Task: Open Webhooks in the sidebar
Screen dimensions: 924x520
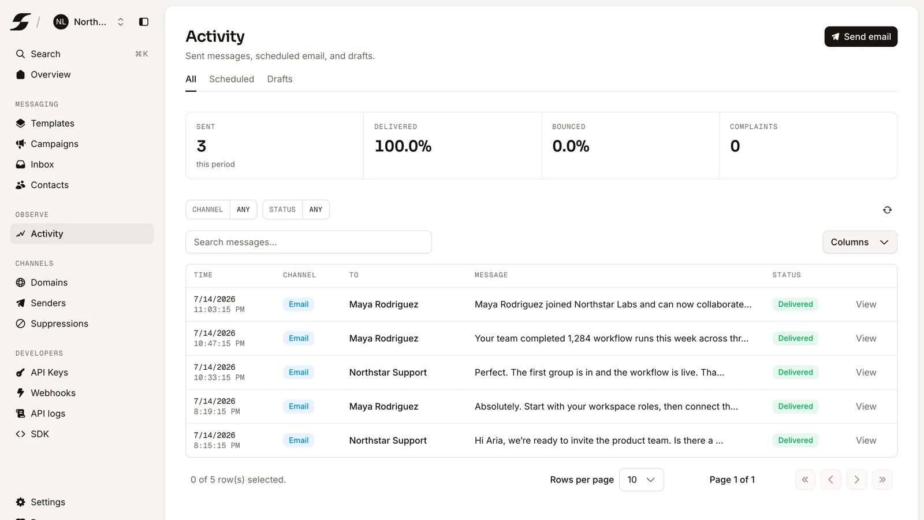Action: (x=82, y=393)
